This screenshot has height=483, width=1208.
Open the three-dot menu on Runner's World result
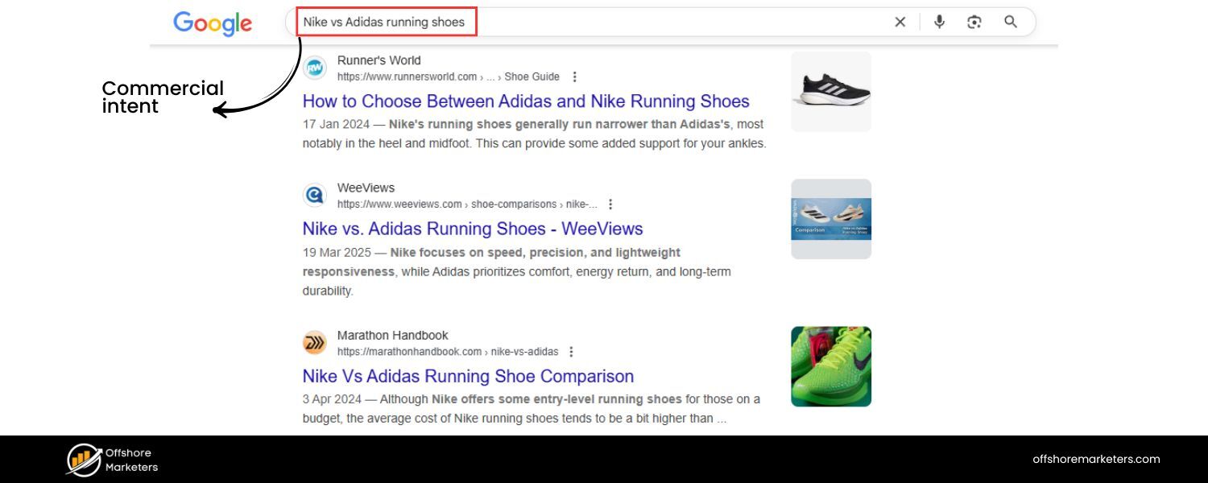[574, 76]
